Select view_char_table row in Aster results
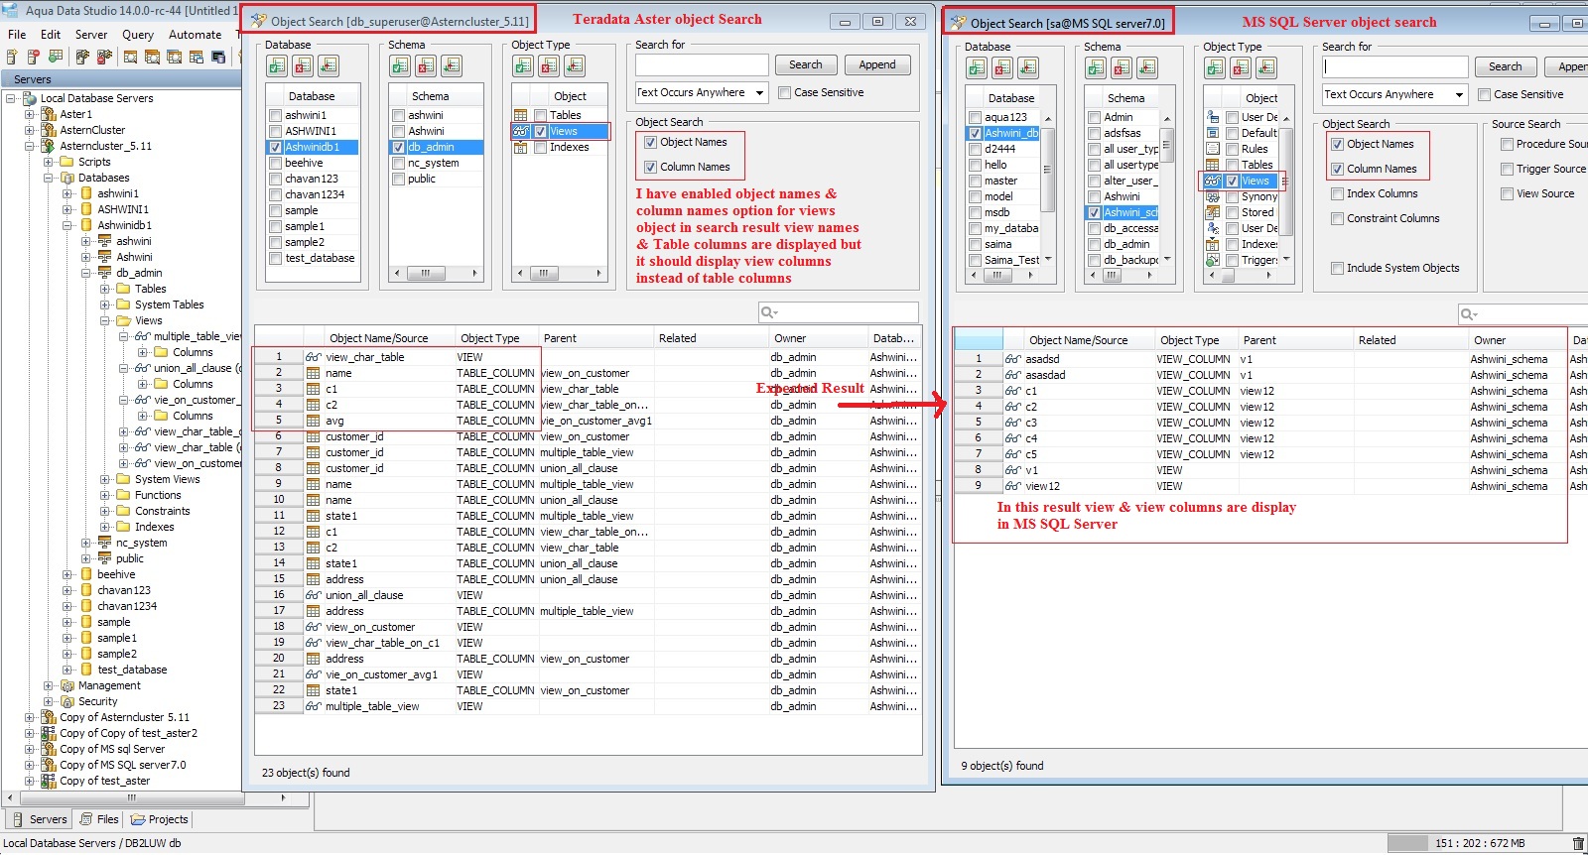Image resolution: width=1588 pixels, height=855 pixels. [588, 357]
